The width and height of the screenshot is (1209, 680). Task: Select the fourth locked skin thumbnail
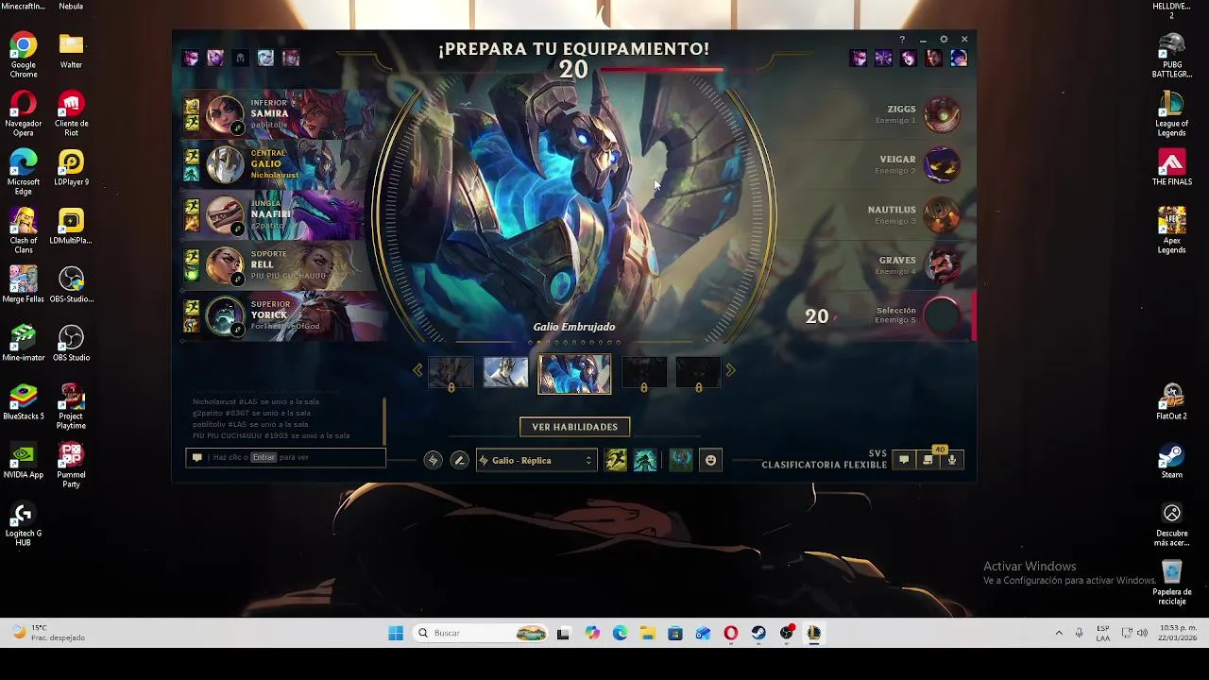(x=643, y=373)
